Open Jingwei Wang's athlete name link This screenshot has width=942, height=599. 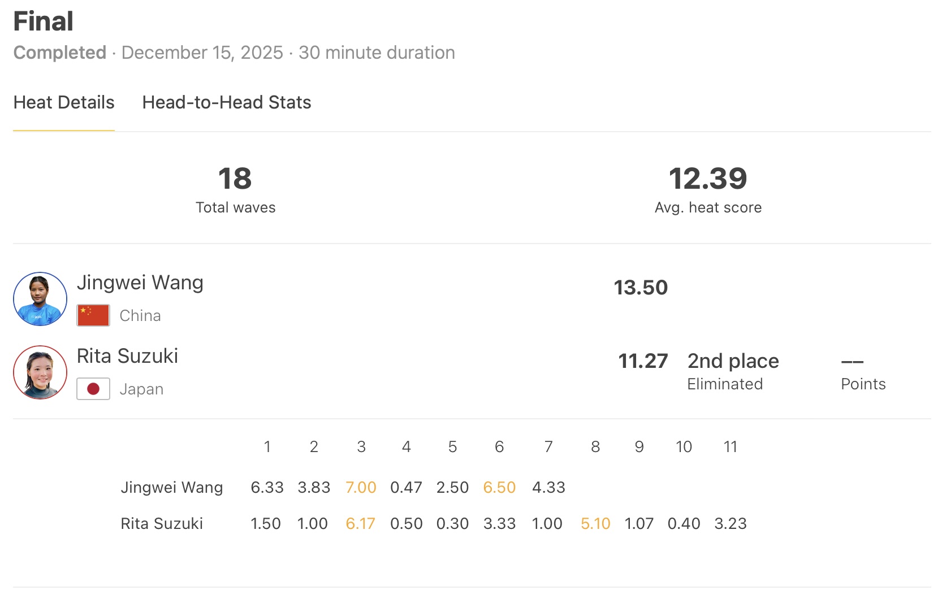point(140,283)
